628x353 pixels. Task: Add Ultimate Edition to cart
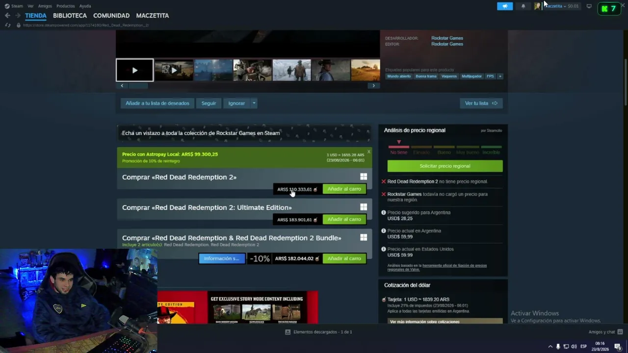pos(344,220)
